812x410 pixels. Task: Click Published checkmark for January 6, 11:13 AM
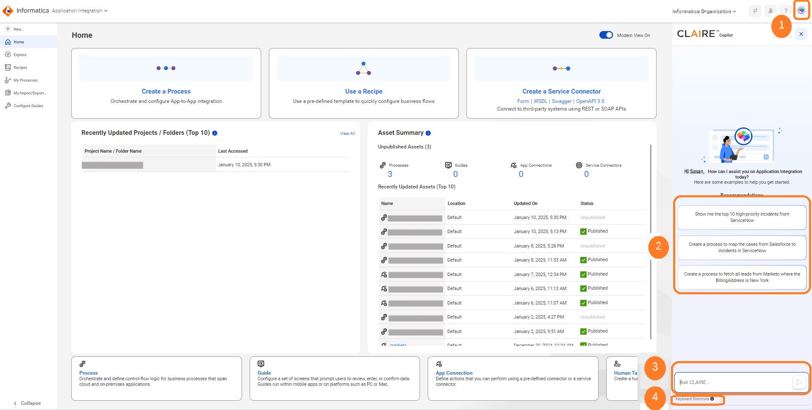point(583,289)
